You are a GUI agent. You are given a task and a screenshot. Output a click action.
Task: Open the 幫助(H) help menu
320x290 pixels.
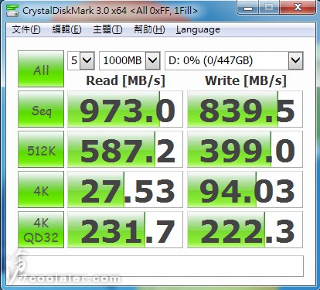coord(149,29)
